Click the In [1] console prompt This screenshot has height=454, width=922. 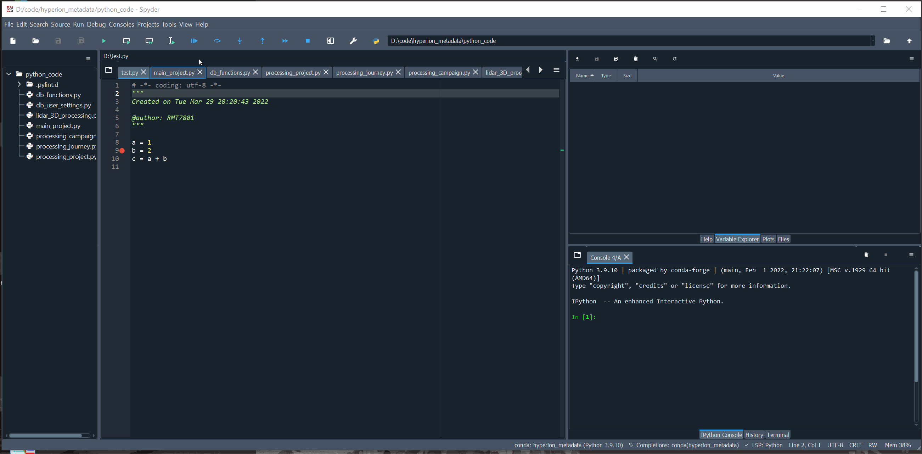click(x=583, y=317)
